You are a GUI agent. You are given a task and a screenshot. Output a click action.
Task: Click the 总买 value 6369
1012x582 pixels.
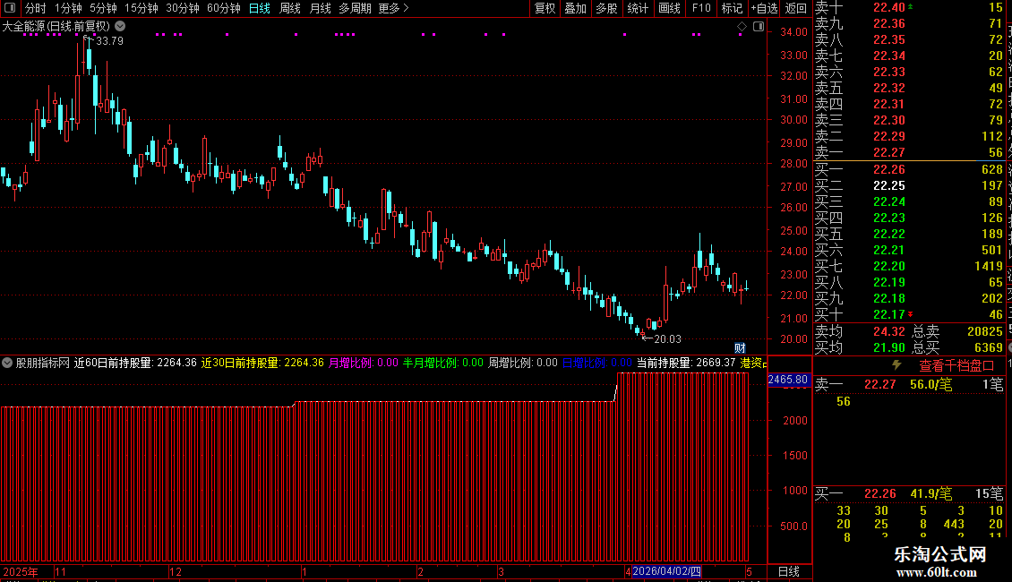988,347
